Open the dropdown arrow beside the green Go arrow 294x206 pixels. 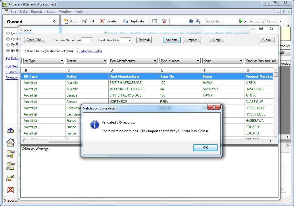(x=245, y=21)
